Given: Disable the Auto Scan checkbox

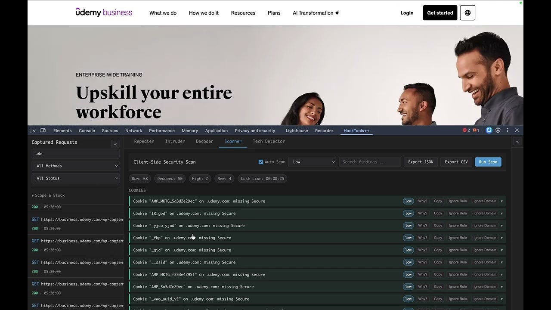Looking at the screenshot, I should pyautogui.click(x=261, y=161).
